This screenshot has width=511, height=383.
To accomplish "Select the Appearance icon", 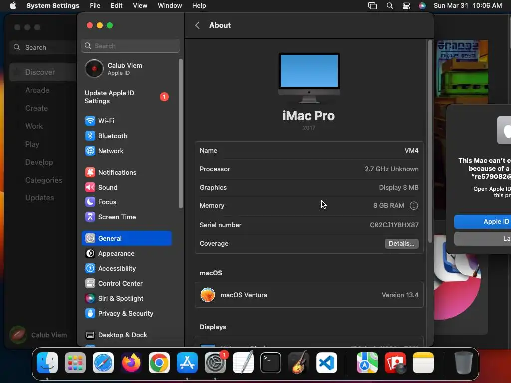I will pos(90,253).
